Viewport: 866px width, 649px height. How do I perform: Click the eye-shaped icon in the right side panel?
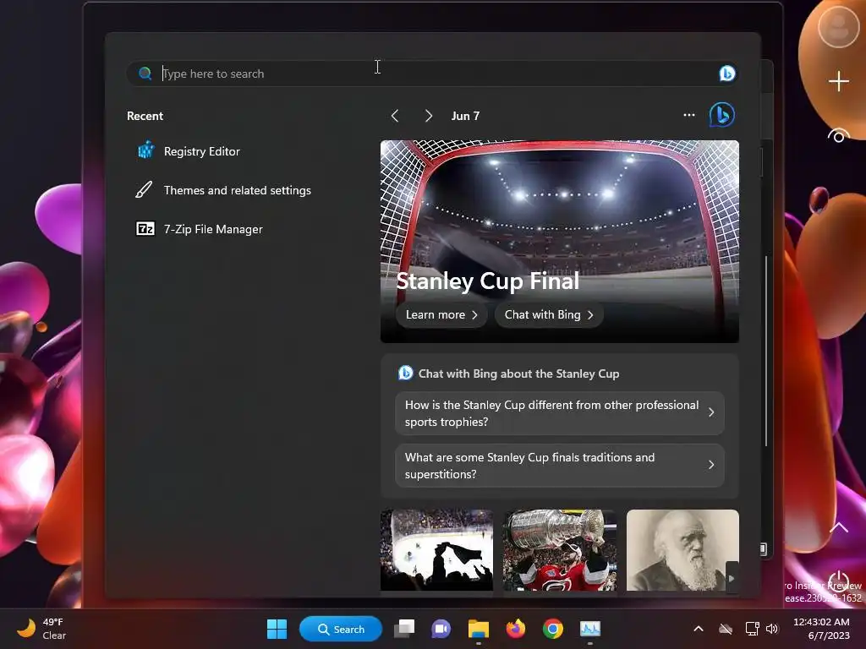(x=838, y=136)
